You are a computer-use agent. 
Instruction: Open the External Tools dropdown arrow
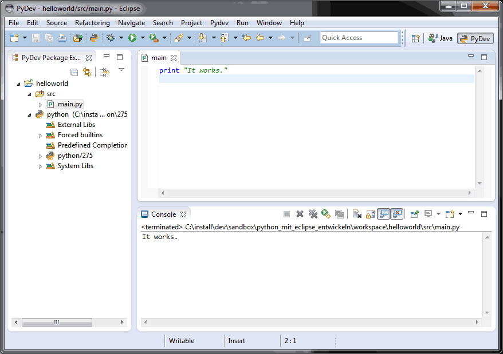(x=164, y=38)
